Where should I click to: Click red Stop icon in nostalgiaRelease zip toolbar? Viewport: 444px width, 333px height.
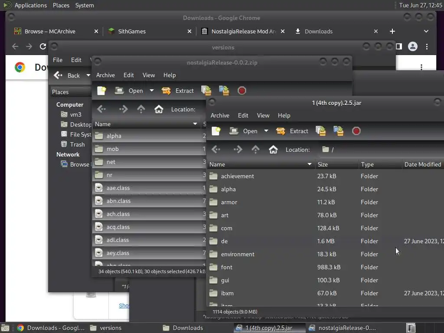pyautogui.click(x=242, y=91)
